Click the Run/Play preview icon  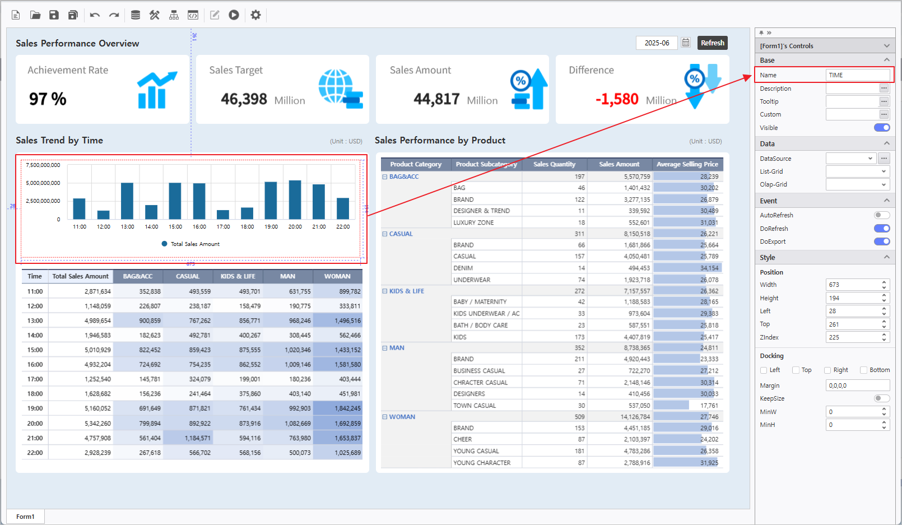(x=234, y=15)
